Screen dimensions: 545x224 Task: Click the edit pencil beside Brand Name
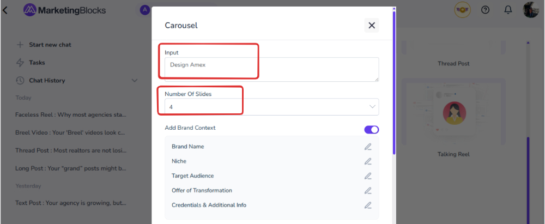pyautogui.click(x=368, y=147)
